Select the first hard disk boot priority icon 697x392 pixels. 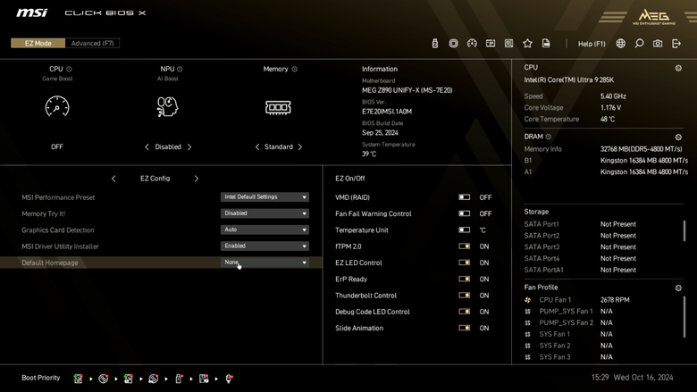click(79, 379)
